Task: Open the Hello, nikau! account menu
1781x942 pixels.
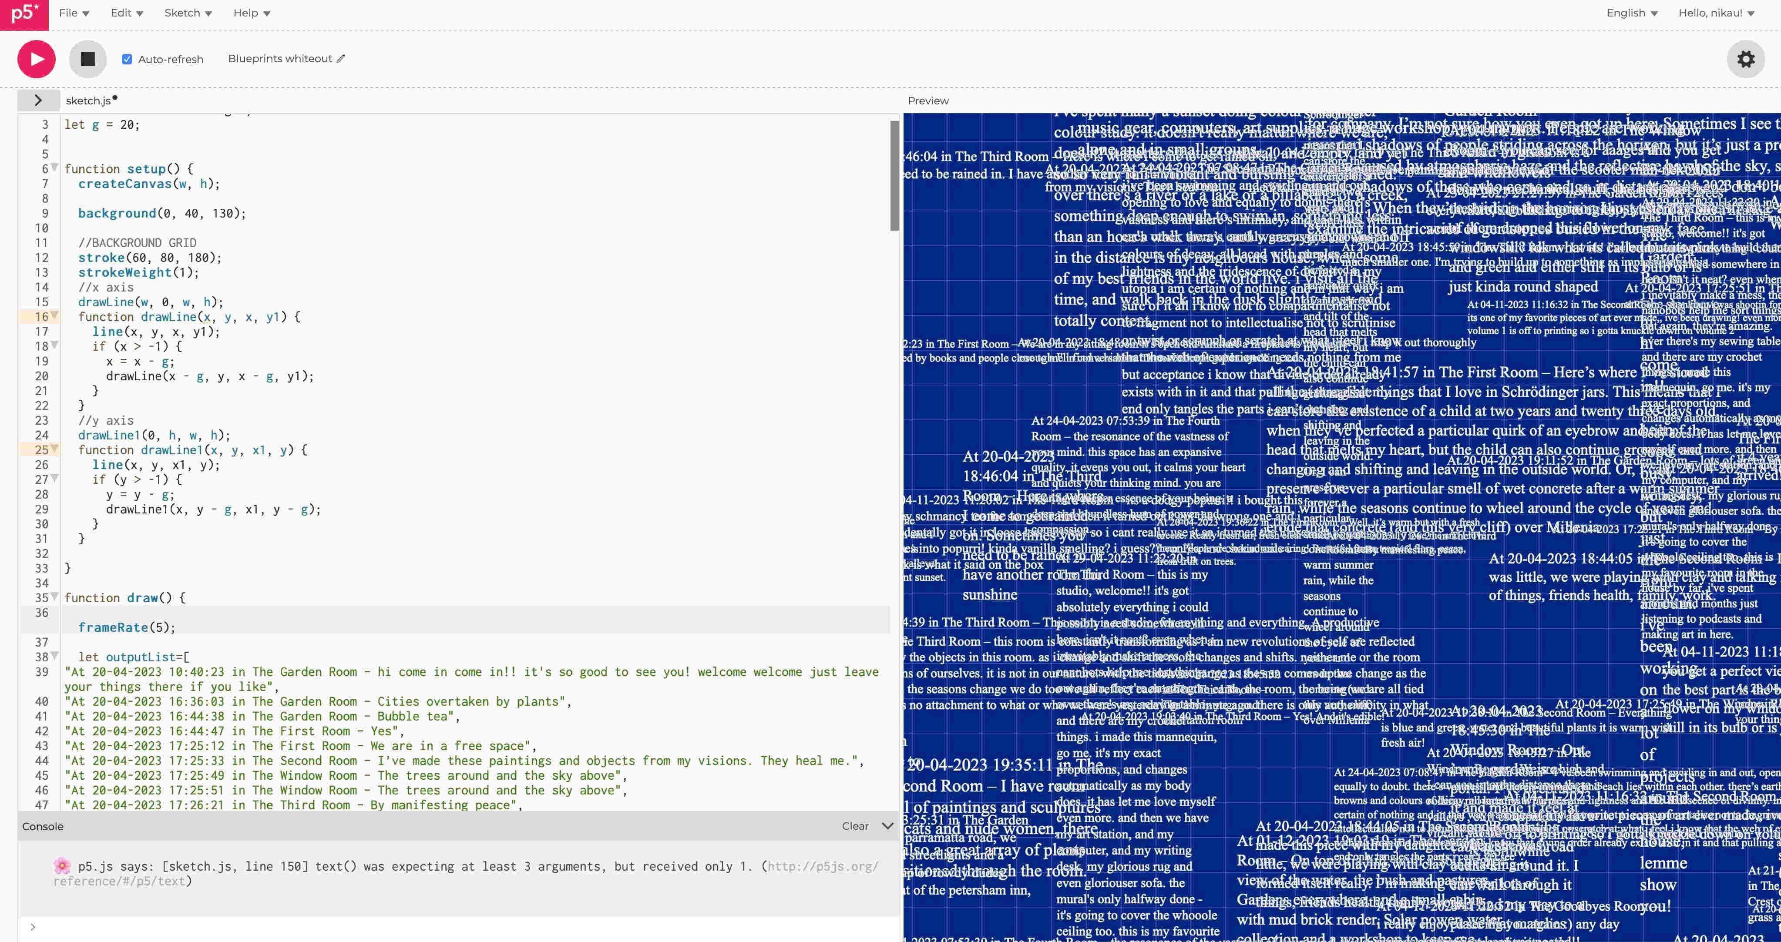Action: point(1716,13)
